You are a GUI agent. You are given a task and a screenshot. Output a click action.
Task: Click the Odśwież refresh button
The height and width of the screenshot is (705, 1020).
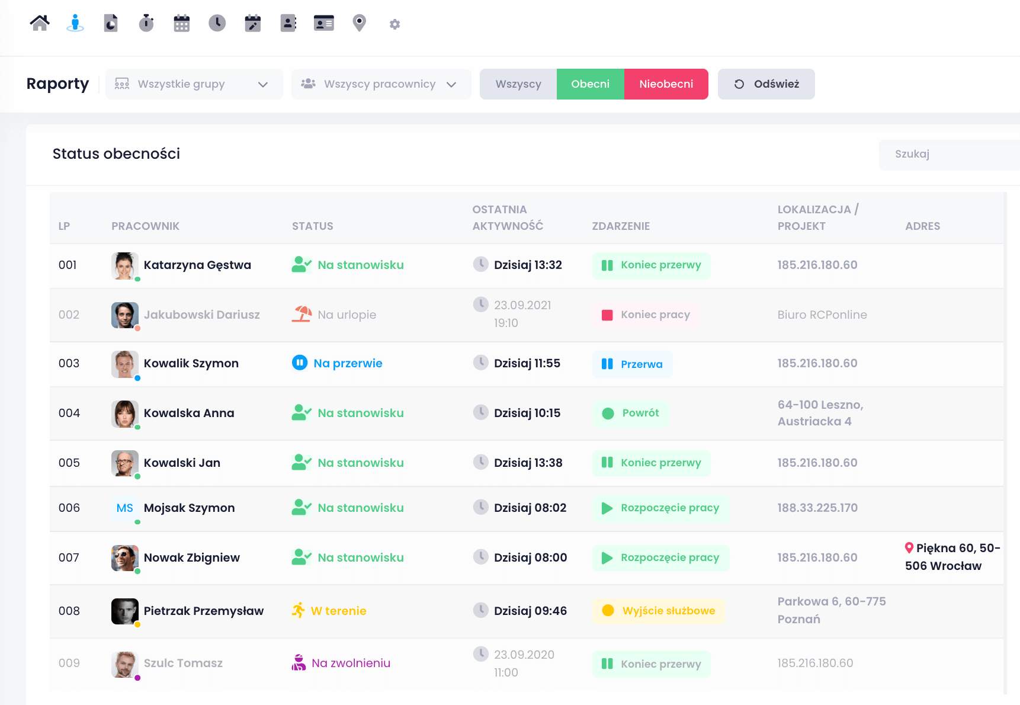(766, 84)
